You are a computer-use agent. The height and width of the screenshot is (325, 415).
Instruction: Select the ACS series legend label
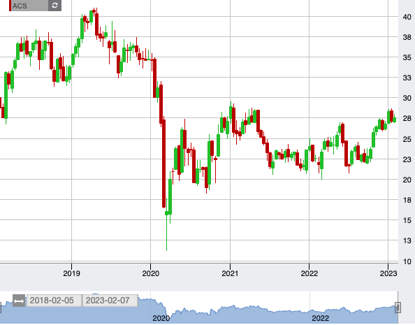point(20,6)
